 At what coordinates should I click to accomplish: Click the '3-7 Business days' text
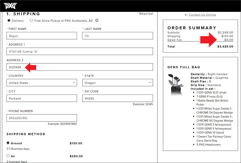18,149
